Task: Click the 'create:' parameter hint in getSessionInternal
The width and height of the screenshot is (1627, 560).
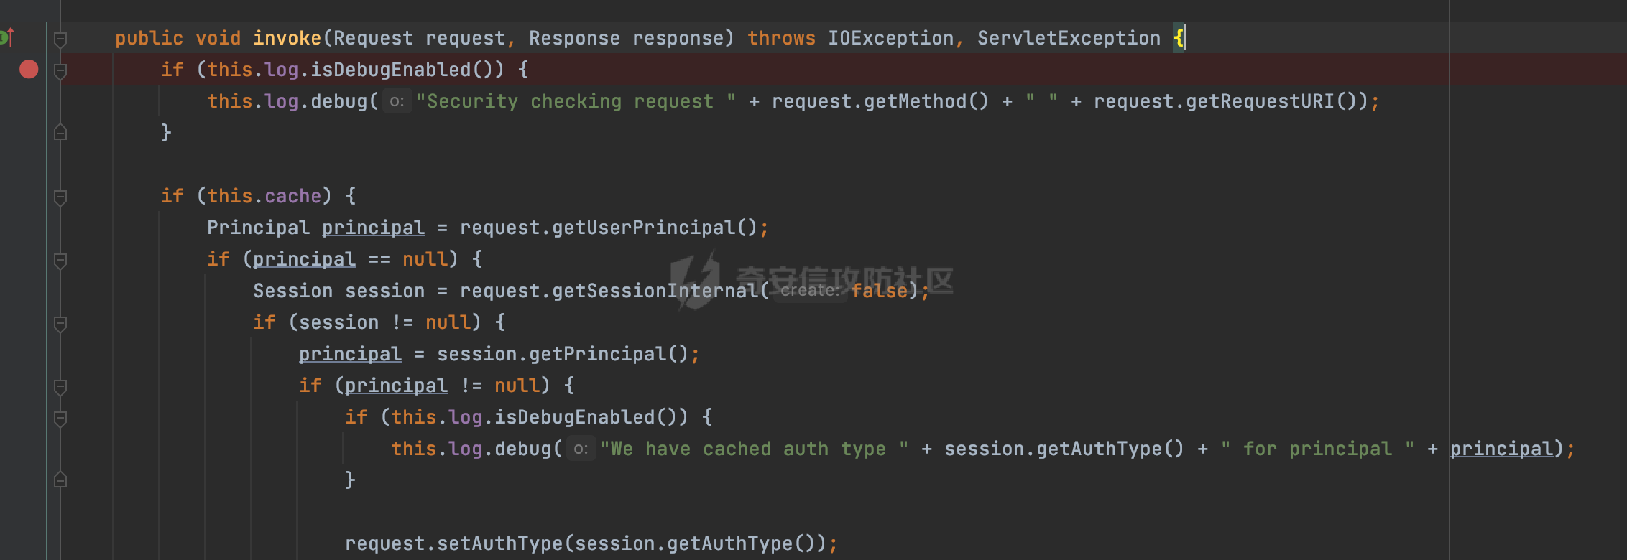Action: tap(809, 291)
